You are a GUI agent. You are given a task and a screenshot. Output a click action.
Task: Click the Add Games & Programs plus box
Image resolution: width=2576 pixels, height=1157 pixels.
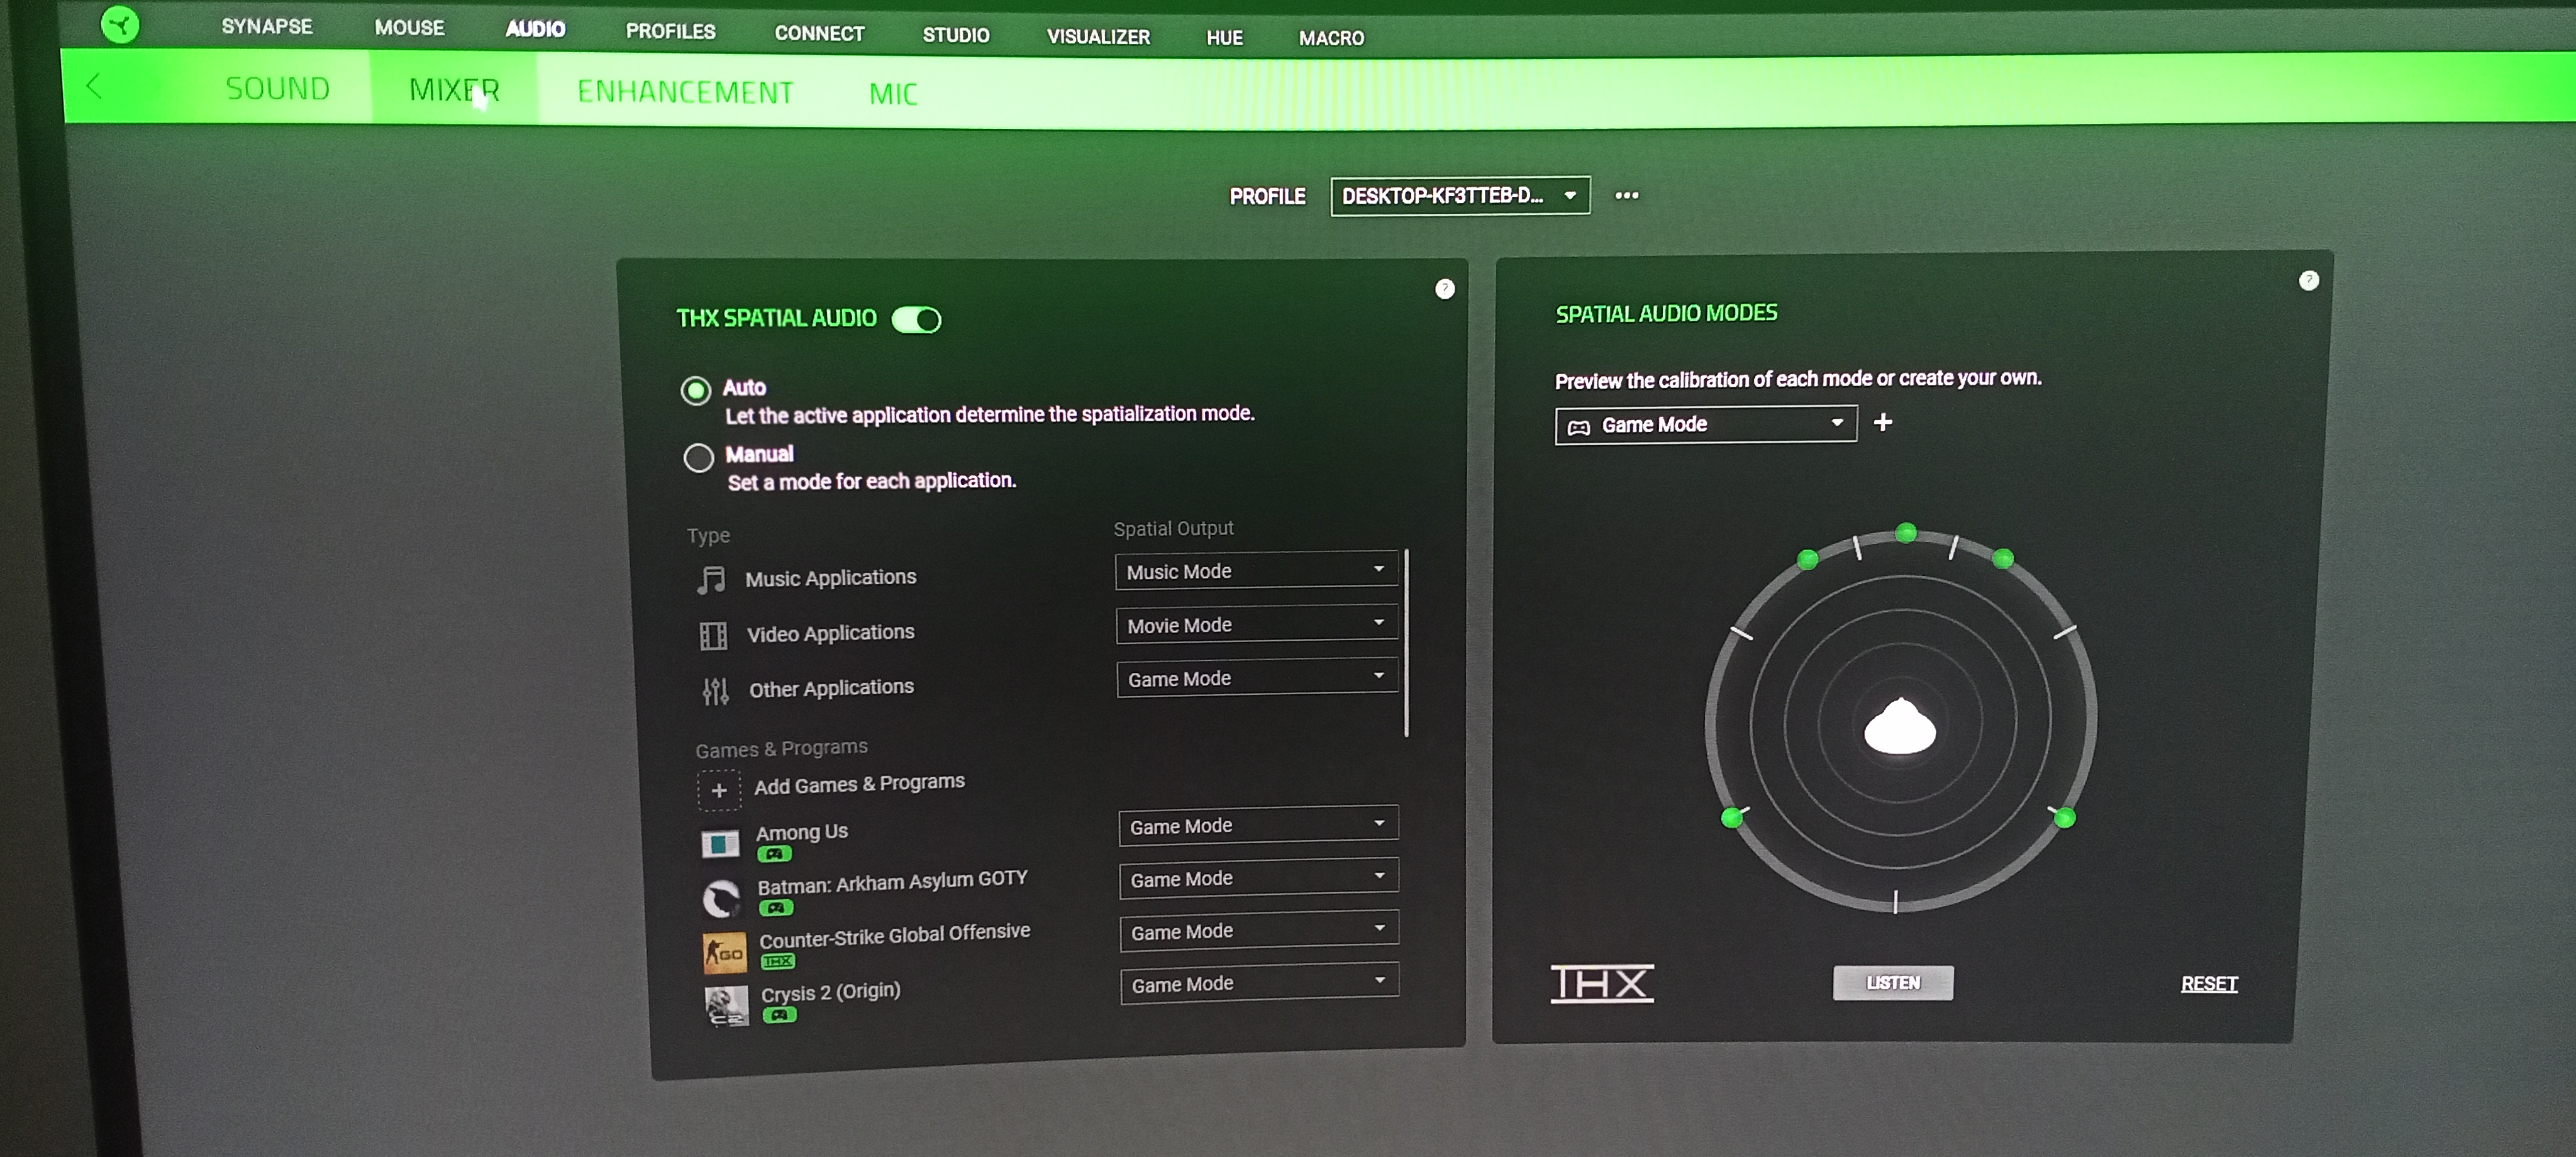click(x=718, y=790)
